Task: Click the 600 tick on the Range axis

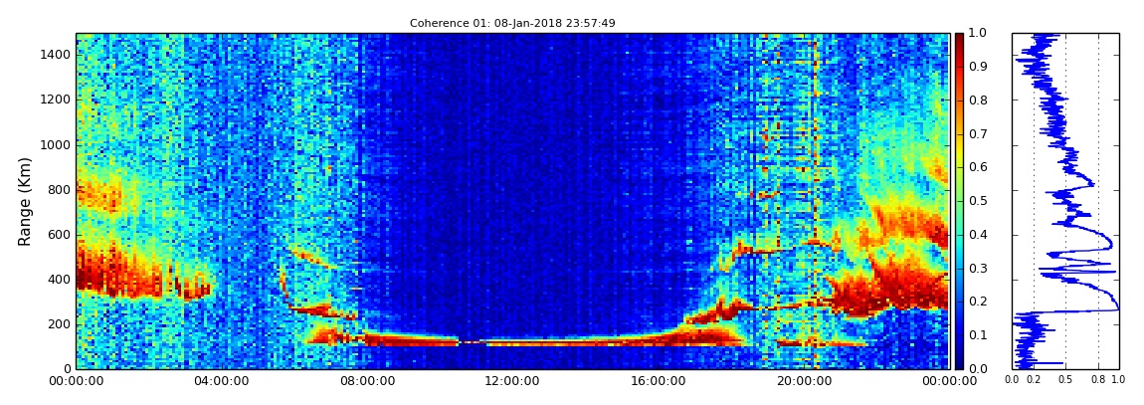Action: pos(59,234)
